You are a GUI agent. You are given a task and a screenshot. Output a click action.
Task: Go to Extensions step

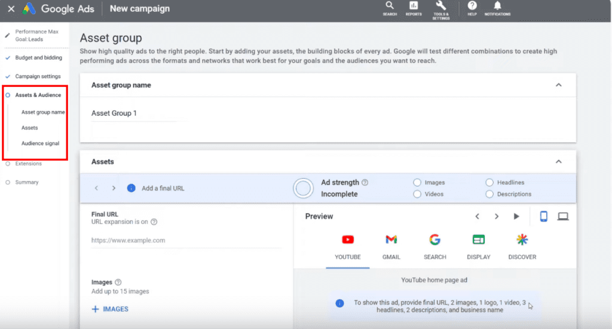[x=29, y=163]
